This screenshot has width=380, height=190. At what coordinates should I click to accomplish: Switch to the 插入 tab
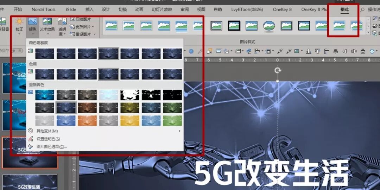(89, 9)
